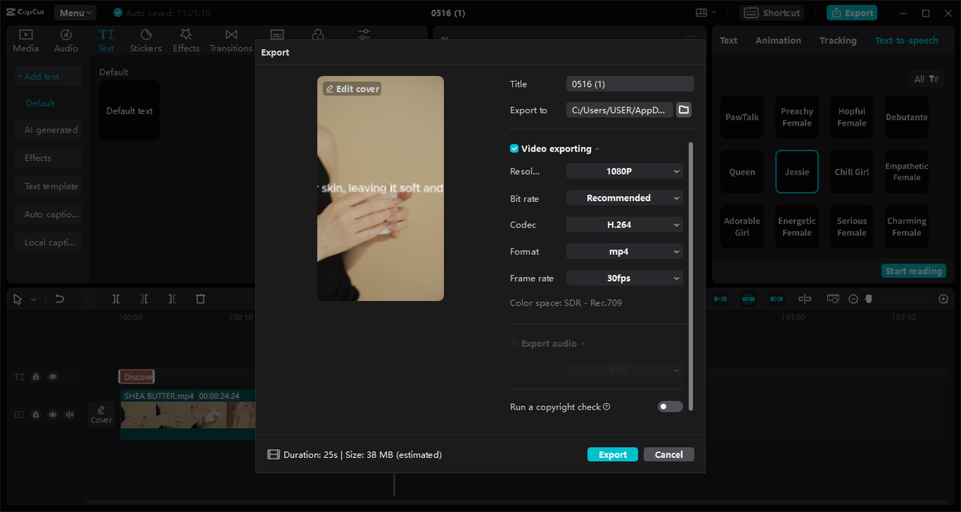Click the selection arrow tool in timeline

(18, 299)
